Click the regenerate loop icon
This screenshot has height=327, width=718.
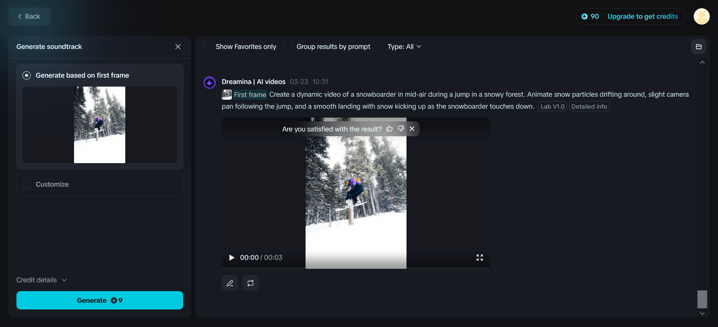coord(251,283)
